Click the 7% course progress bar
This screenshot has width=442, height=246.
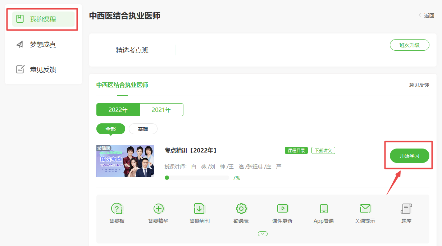(x=197, y=178)
